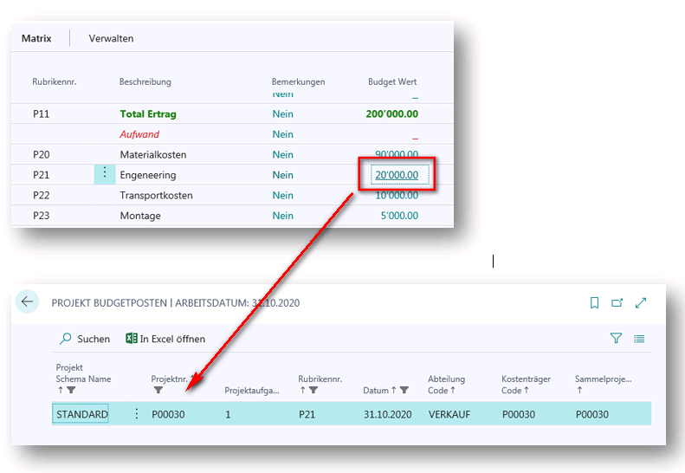
Task: Click date 31.10.2020 in the row
Action: point(387,414)
